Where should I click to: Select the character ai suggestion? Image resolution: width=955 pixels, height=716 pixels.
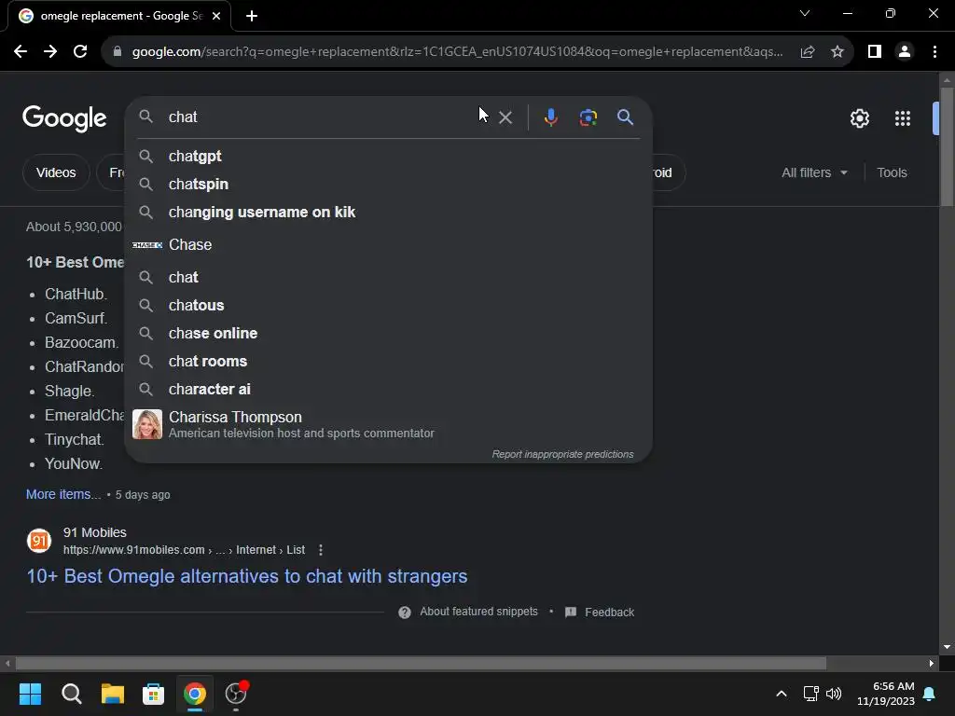click(x=389, y=390)
